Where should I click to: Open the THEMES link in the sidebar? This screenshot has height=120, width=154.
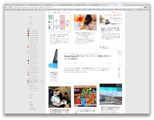[x=31, y=107]
